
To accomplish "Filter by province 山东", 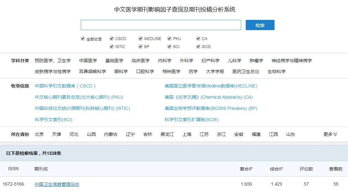I will pos(291,134).
